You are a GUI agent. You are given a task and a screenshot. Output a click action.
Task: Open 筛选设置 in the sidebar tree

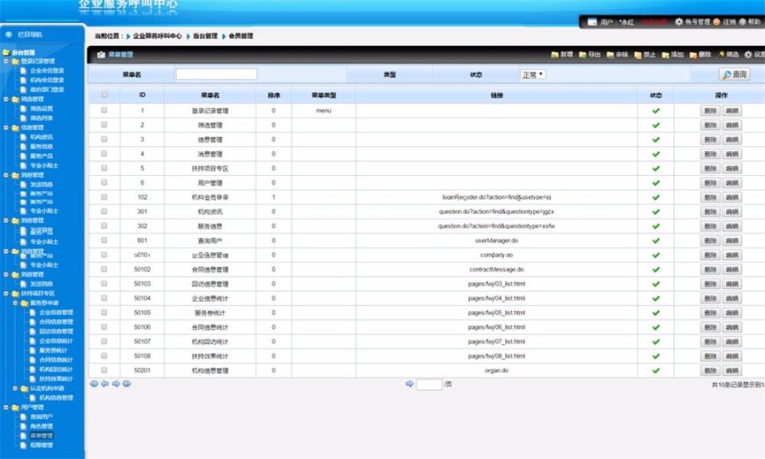point(42,109)
